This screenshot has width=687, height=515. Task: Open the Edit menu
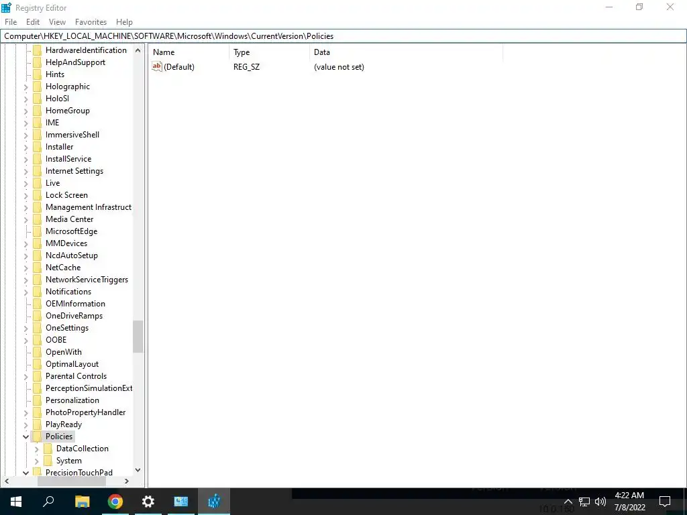(x=33, y=22)
